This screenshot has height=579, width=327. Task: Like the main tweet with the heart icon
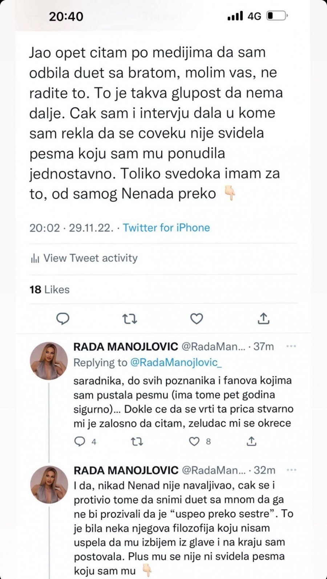197,319
